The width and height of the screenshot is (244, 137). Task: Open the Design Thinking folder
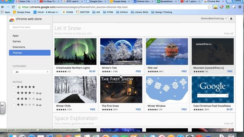coord(162,12)
